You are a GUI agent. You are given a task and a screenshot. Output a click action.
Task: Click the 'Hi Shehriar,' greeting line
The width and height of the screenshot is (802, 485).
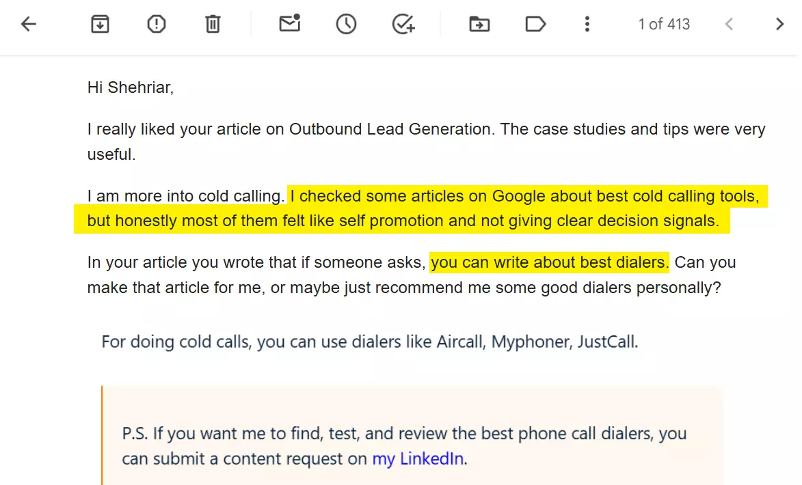[x=131, y=87]
